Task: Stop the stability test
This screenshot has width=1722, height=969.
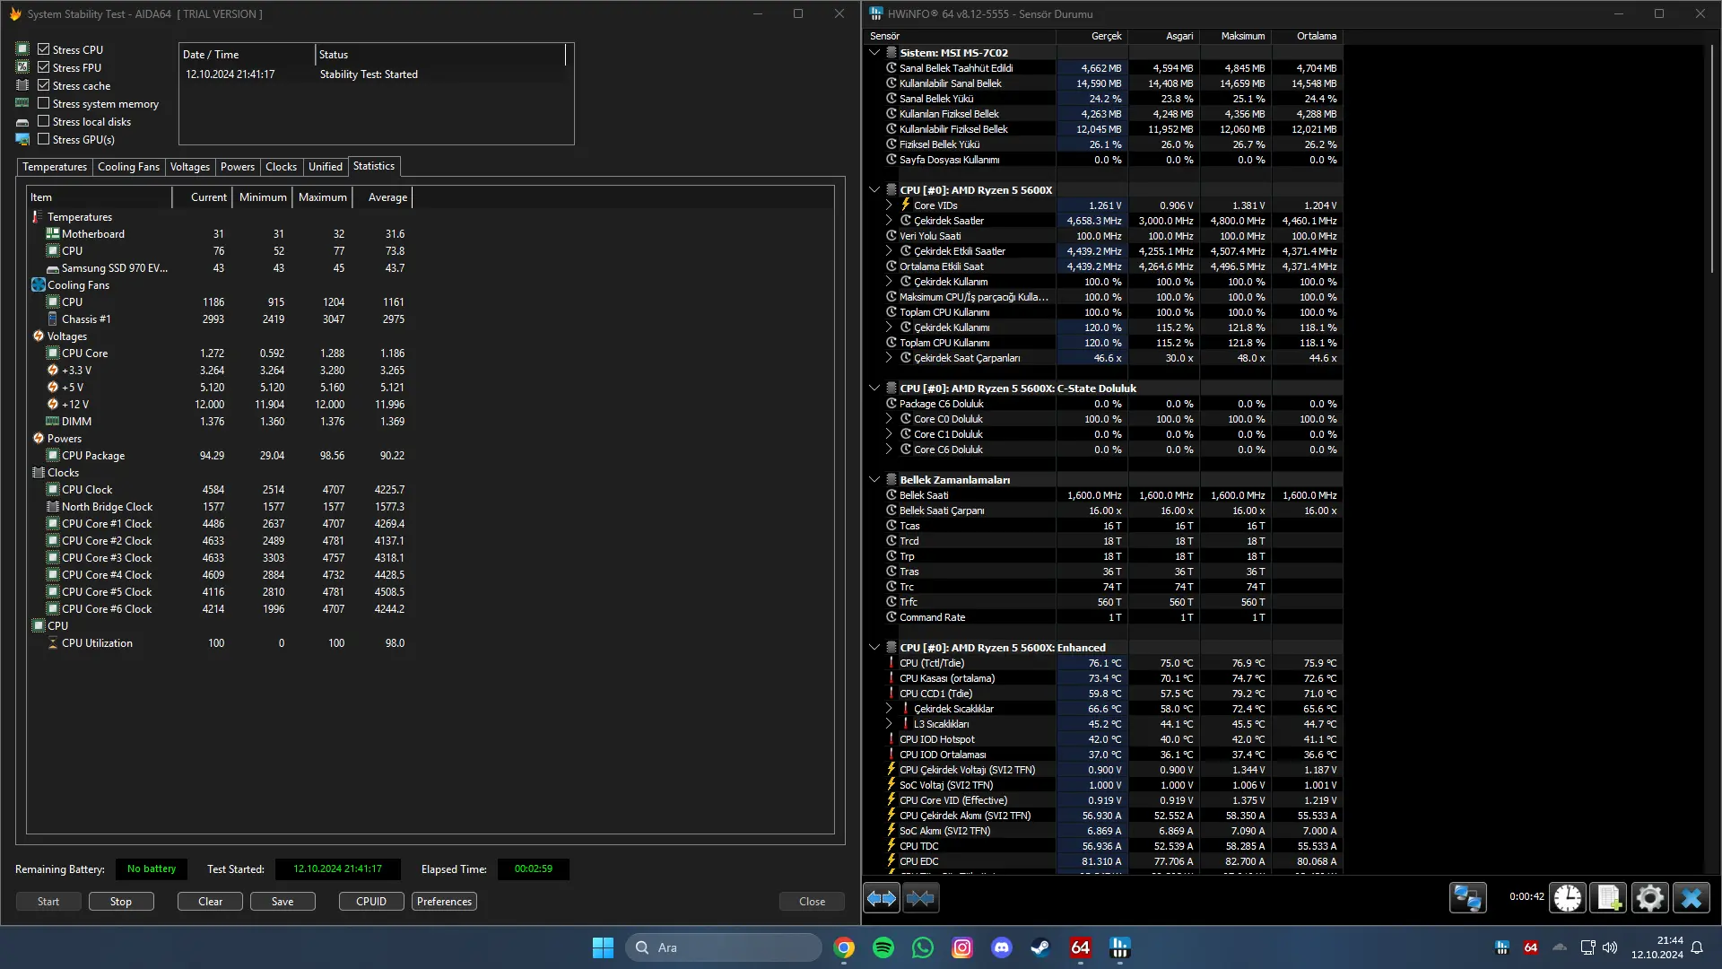Action: coord(121,902)
